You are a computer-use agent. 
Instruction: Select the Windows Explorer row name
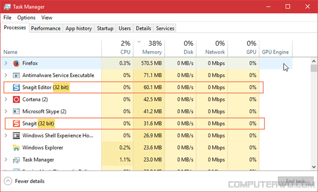43,148
